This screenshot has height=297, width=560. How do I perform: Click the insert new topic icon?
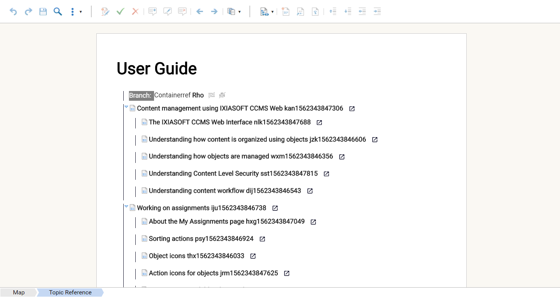click(286, 12)
